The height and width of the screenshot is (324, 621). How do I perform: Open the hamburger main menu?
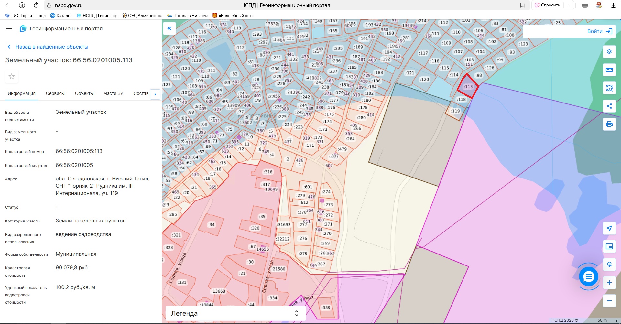[9, 28]
